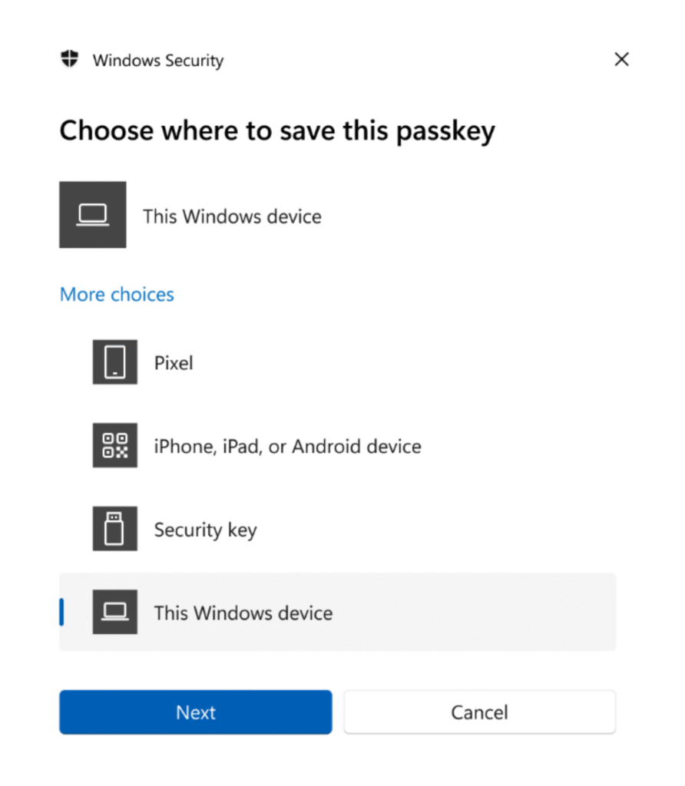Select the Security key option
Viewport: 685px width, 786px height.
205,529
